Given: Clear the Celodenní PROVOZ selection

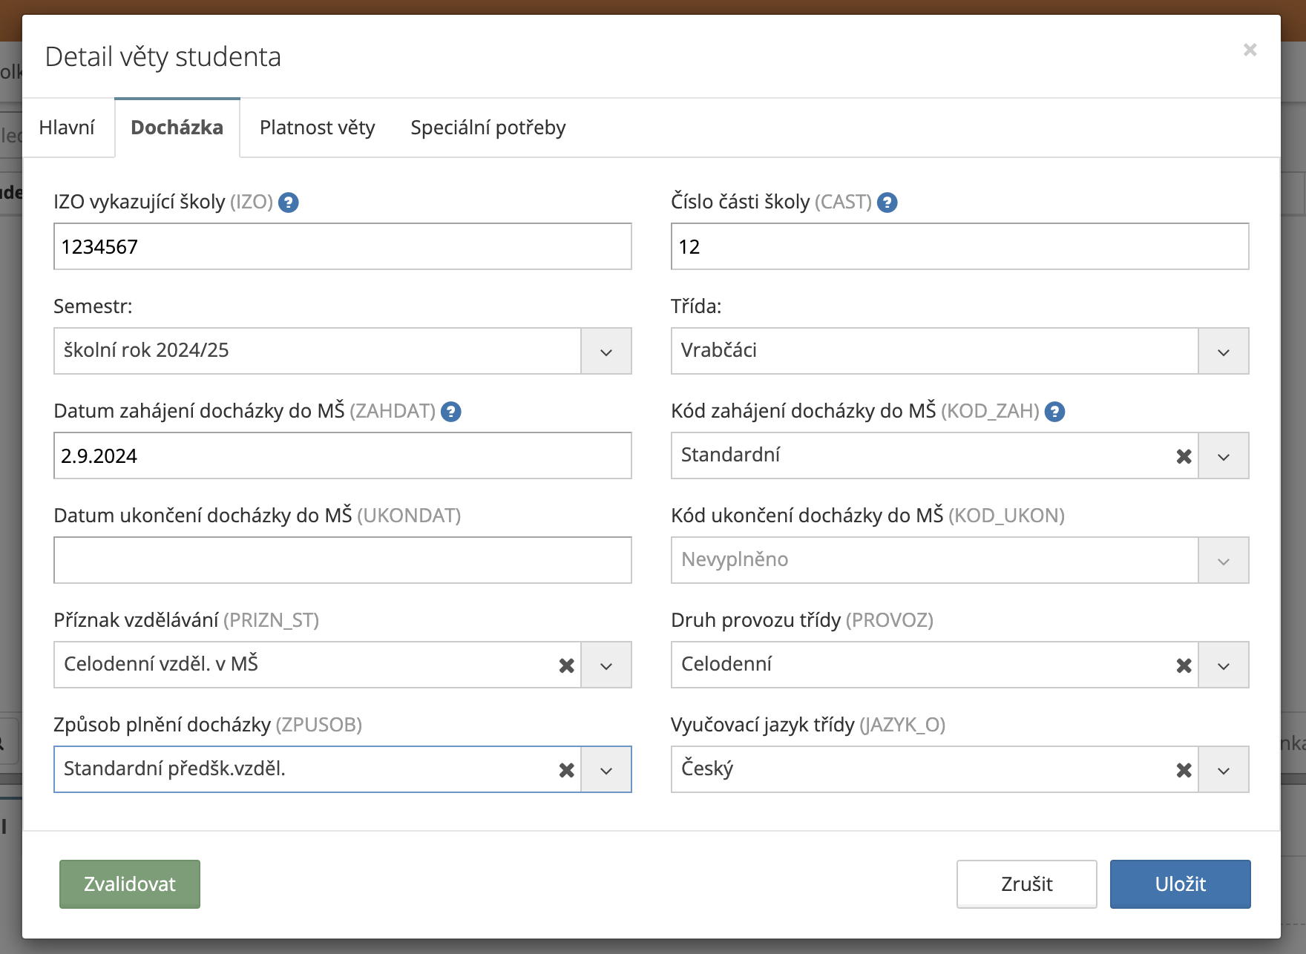Looking at the screenshot, I should pos(1184,665).
